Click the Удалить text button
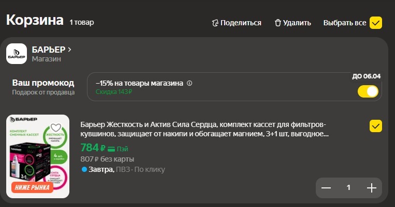395x207 pixels. pos(297,23)
